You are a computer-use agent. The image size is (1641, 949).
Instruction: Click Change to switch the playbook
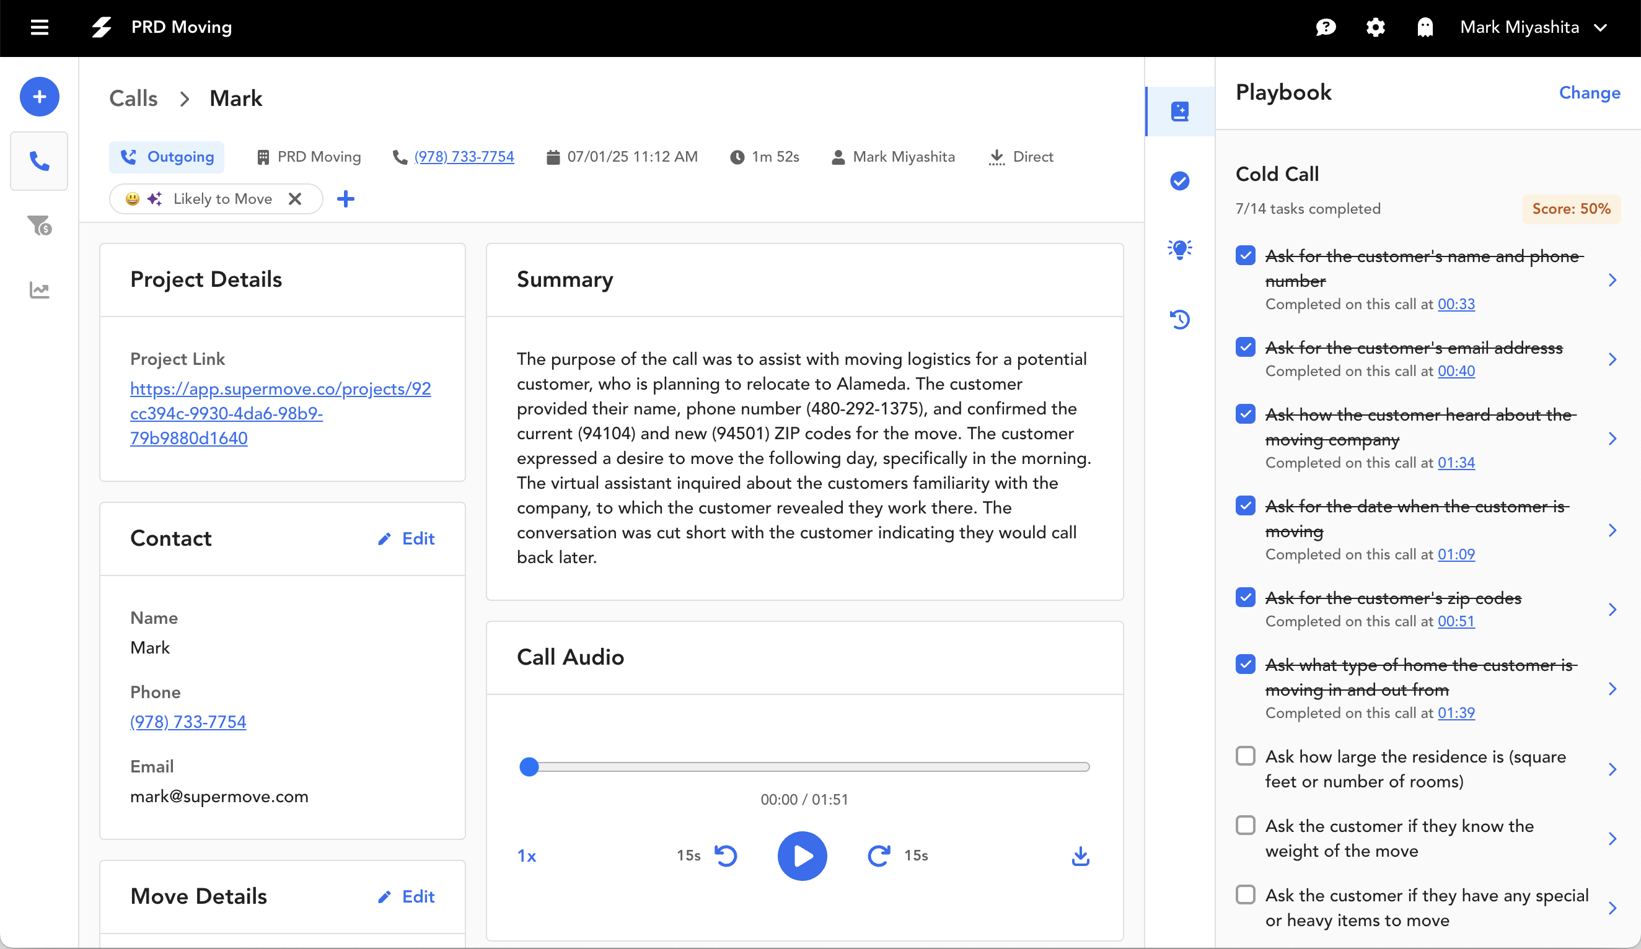1589,93
